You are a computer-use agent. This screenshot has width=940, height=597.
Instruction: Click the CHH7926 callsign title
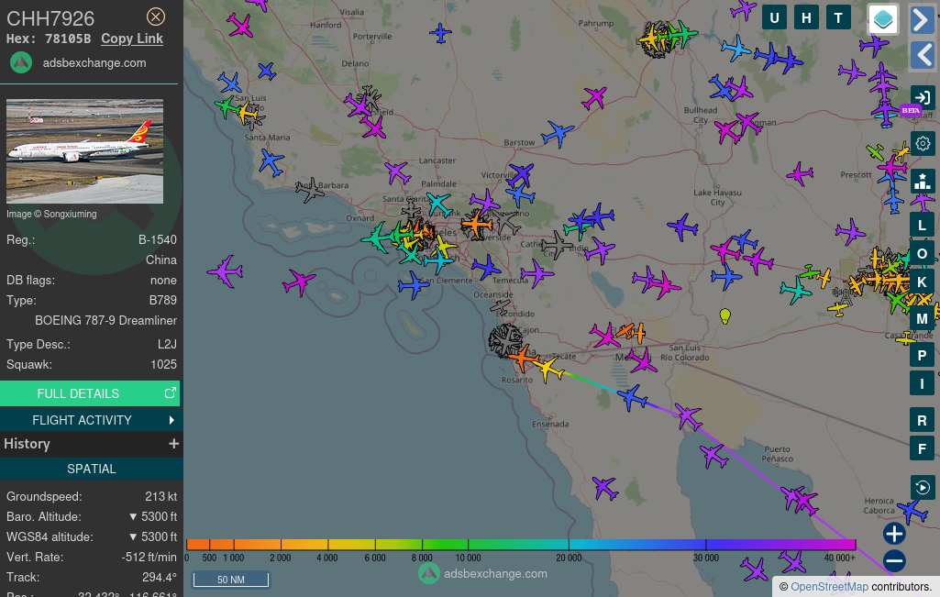pyautogui.click(x=50, y=18)
